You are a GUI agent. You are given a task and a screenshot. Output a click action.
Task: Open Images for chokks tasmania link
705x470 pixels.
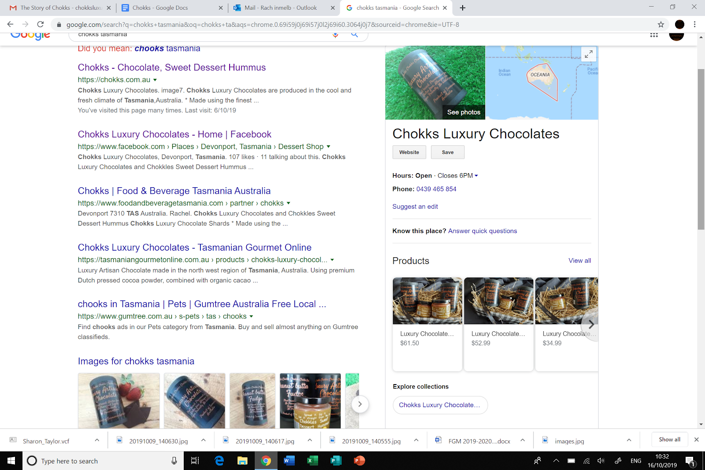(x=136, y=361)
